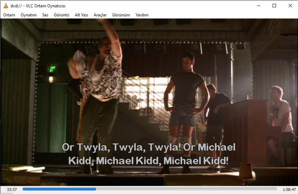Close the VLC media player window
The image size is (298, 194).
click(x=290, y=6)
